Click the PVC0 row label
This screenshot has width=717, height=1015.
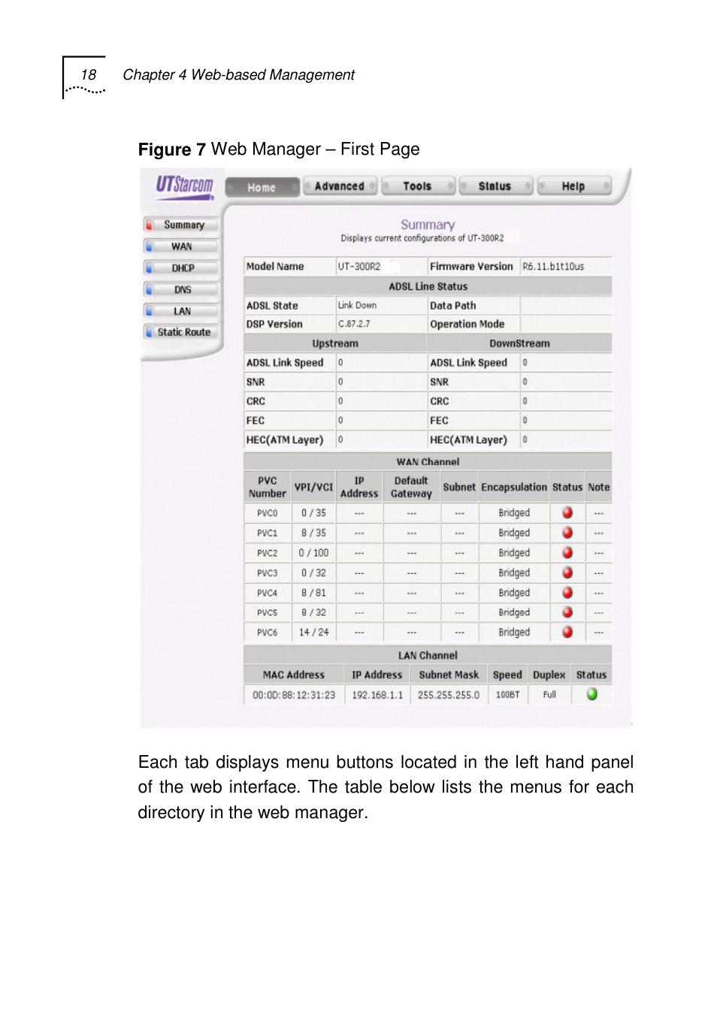click(268, 513)
